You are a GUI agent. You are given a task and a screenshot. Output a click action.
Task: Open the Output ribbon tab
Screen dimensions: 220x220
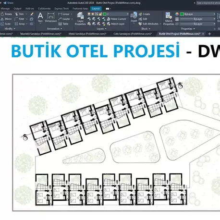(x=17, y=9)
